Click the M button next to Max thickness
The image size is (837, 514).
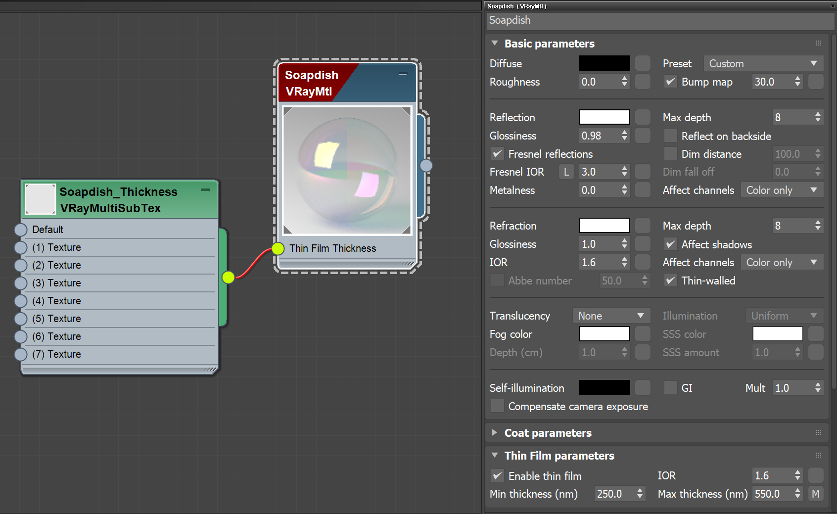coord(816,493)
